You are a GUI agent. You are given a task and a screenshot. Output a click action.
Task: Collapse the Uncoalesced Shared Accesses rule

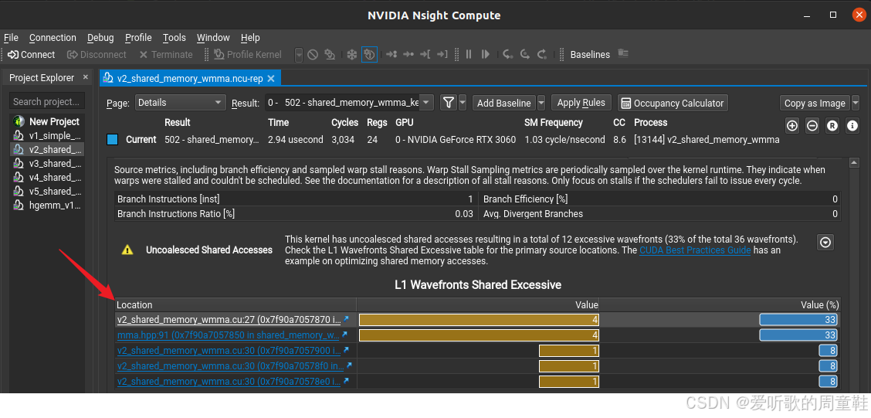(x=825, y=242)
